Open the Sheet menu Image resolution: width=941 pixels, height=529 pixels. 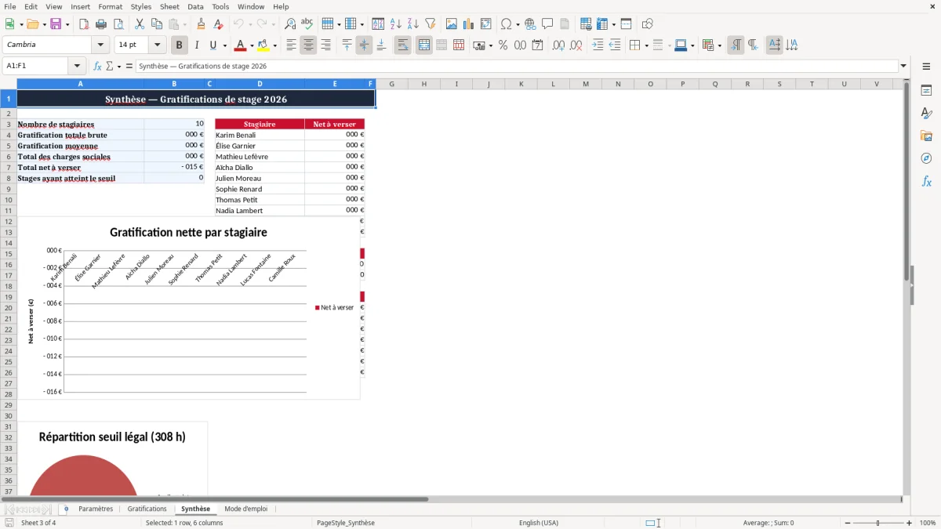[x=169, y=6]
